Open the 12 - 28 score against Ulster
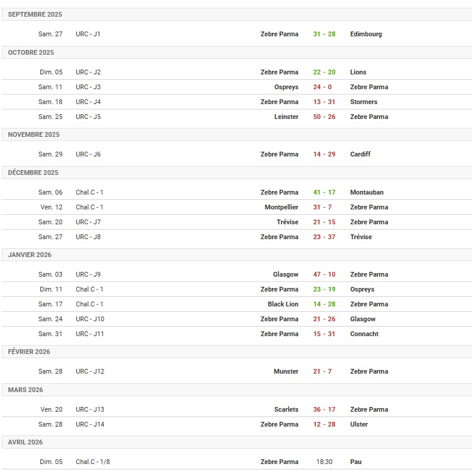 pos(324,425)
